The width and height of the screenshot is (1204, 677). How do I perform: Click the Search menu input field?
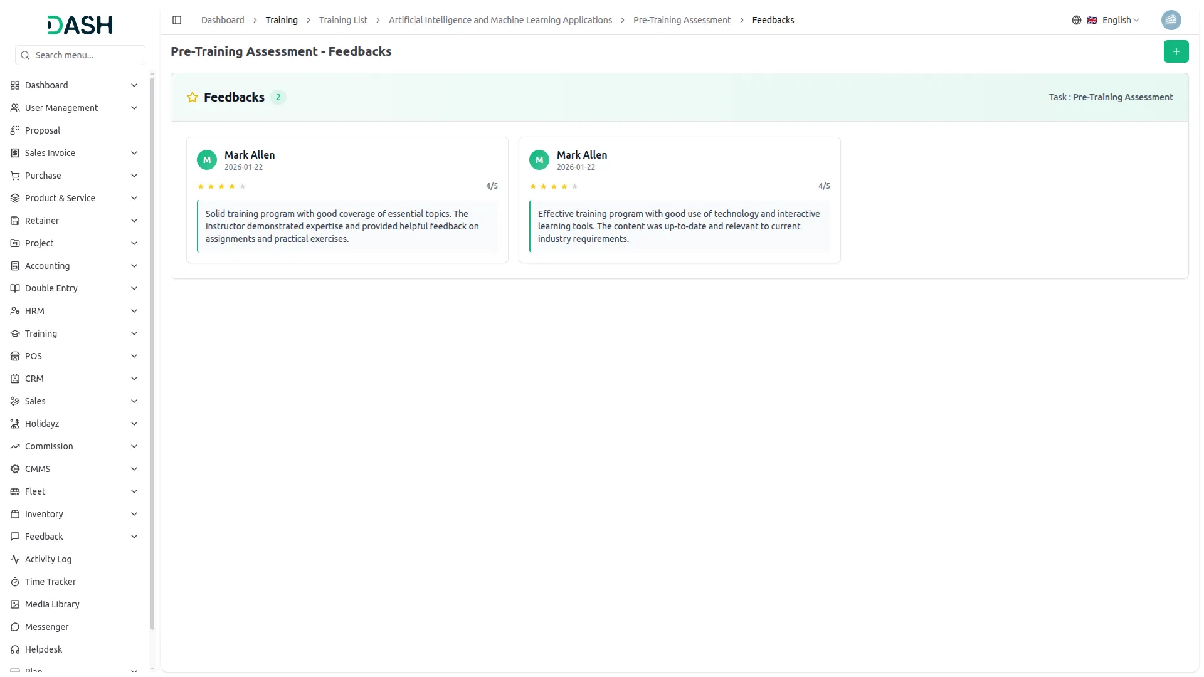(x=80, y=55)
